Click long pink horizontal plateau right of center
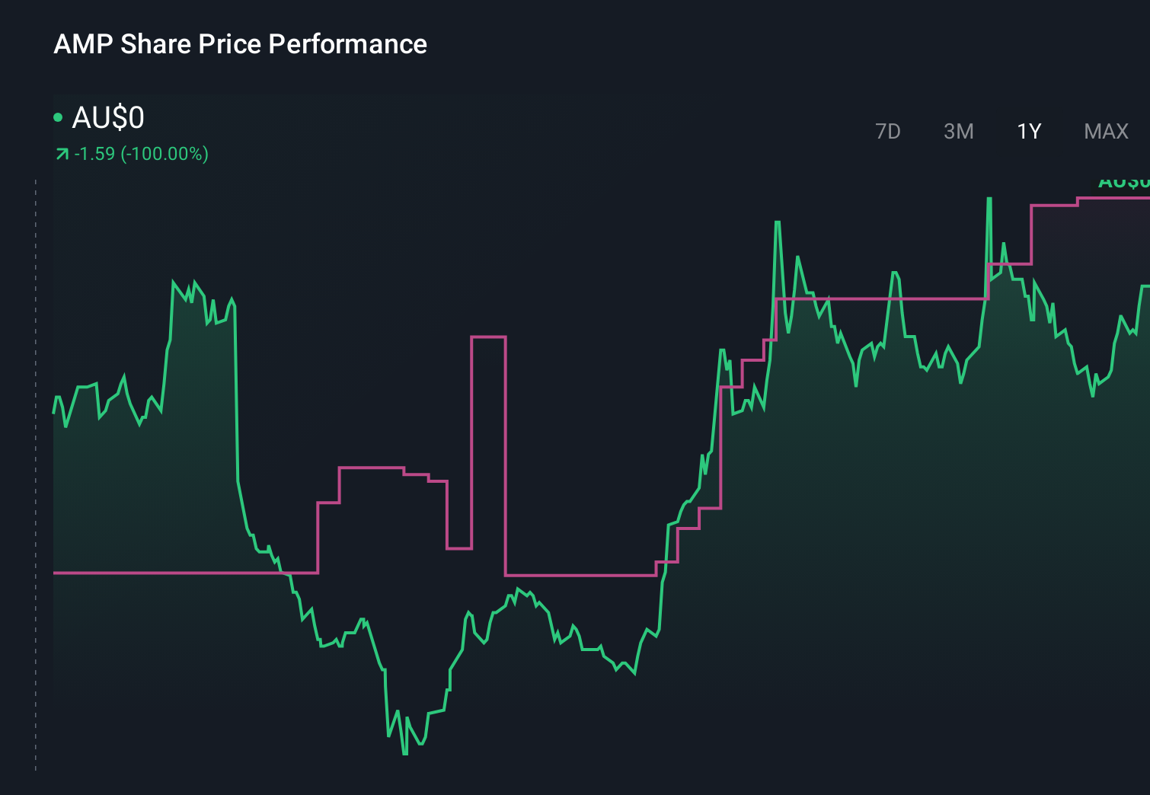1150x795 pixels. pyautogui.click(x=881, y=299)
